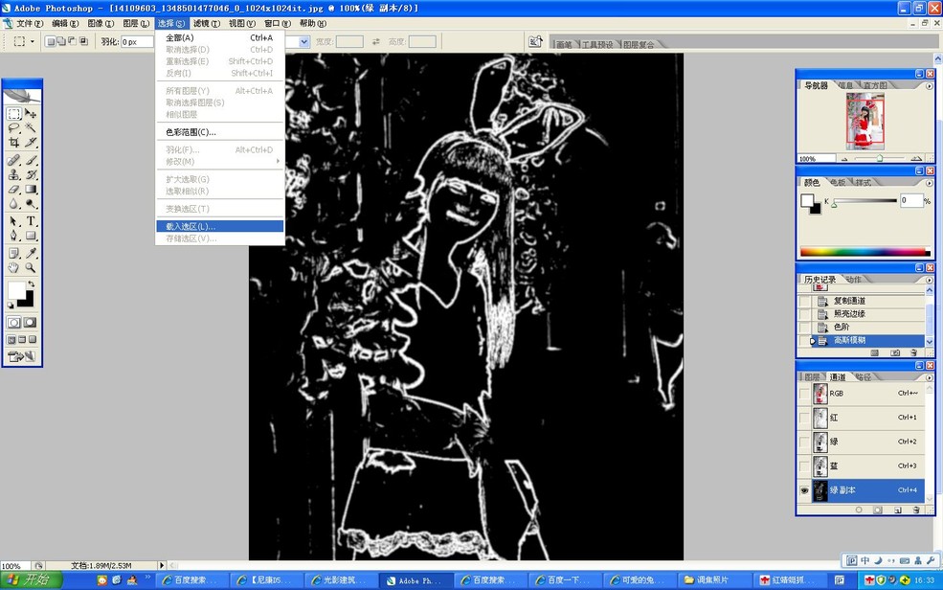Delete the current channel via trash icon
943x590 pixels.
pos(916,510)
